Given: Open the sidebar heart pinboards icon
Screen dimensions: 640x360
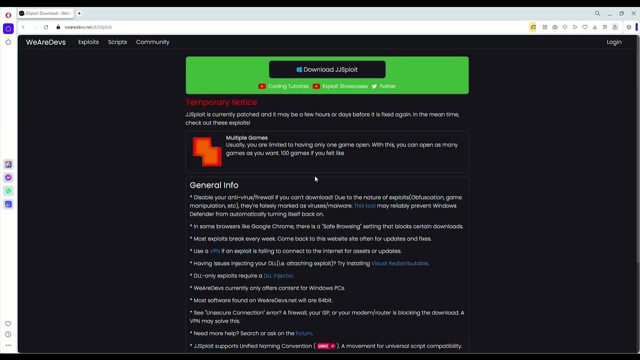Looking at the screenshot, I should pos(8,323).
